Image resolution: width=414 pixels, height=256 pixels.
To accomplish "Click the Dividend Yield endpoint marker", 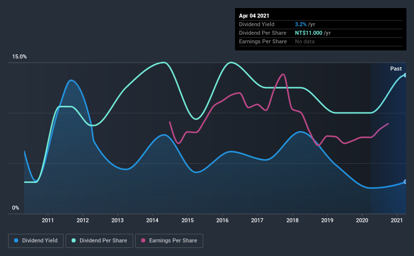I will 405,182.
